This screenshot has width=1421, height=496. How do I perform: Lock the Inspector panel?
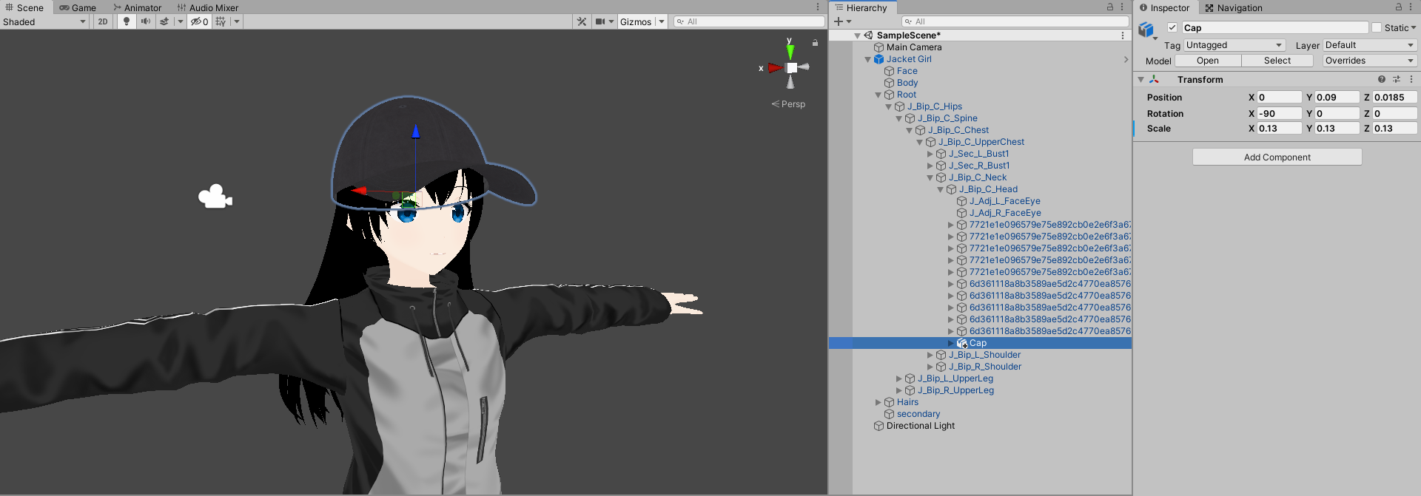tap(1399, 7)
